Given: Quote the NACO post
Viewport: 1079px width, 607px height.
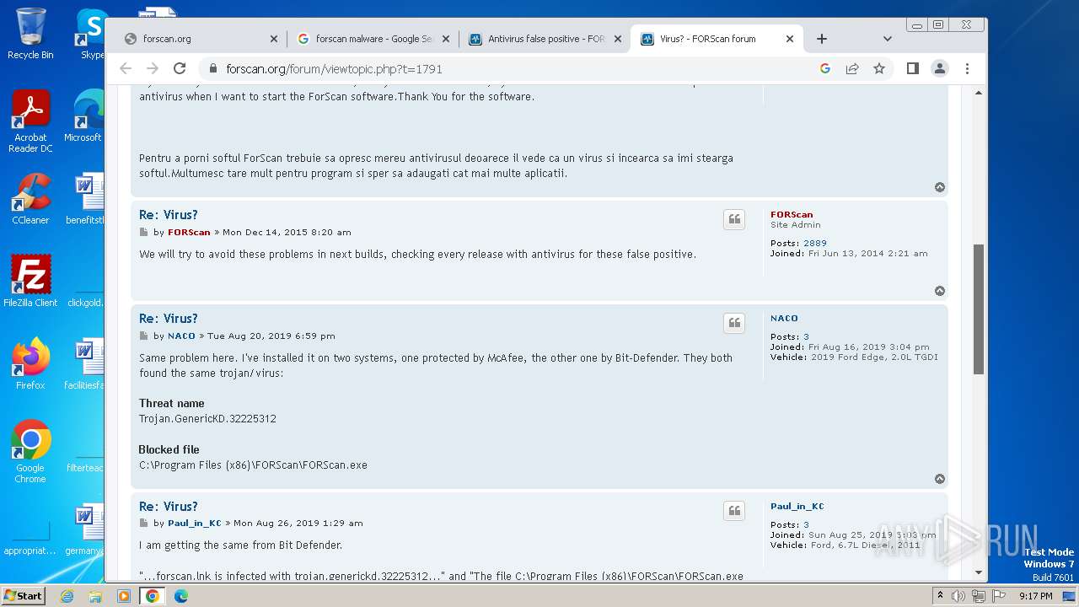Looking at the screenshot, I should tap(734, 323).
